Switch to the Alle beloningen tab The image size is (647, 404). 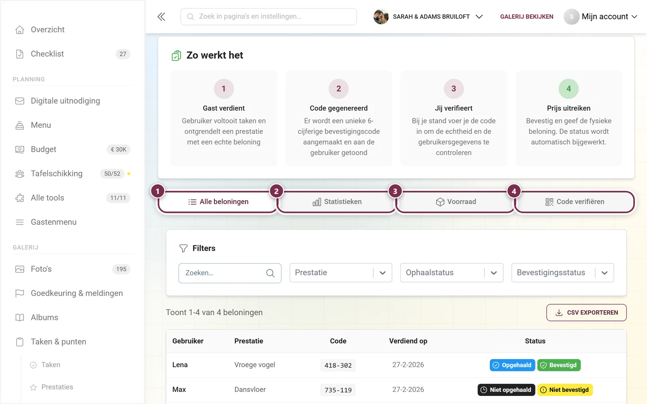point(218,202)
